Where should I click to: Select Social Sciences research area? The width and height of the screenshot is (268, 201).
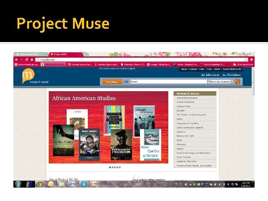pos(195,157)
